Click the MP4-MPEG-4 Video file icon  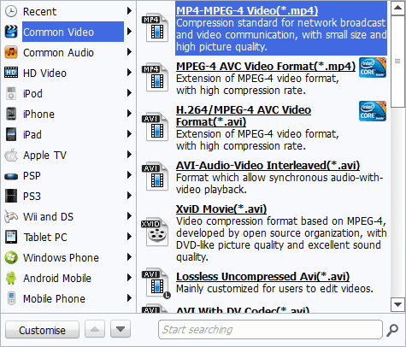point(155,27)
